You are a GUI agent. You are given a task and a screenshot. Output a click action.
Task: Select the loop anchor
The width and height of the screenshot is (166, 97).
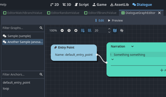tap(6, 88)
